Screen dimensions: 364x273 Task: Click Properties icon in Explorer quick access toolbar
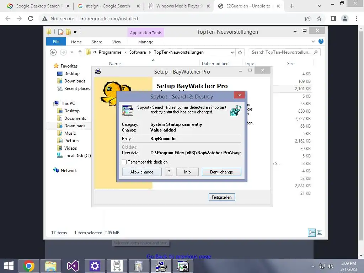[61, 32]
